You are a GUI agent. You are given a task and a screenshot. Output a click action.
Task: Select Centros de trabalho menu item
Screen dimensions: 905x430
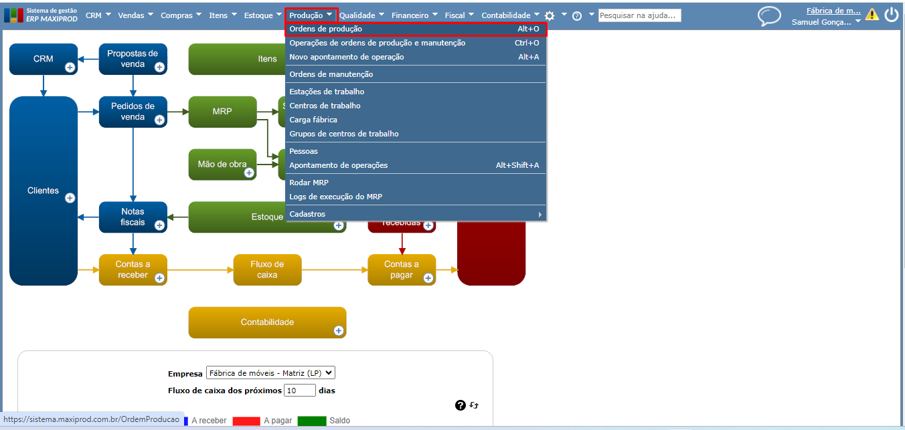click(x=416, y=106)
